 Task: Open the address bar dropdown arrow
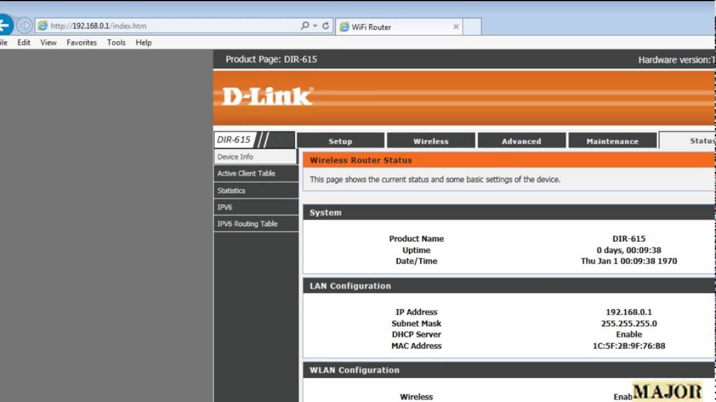(x=315, y=26)
